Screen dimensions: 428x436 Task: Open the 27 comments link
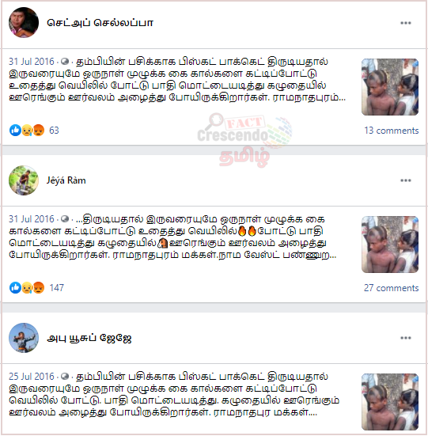click(x=392, y=288)
